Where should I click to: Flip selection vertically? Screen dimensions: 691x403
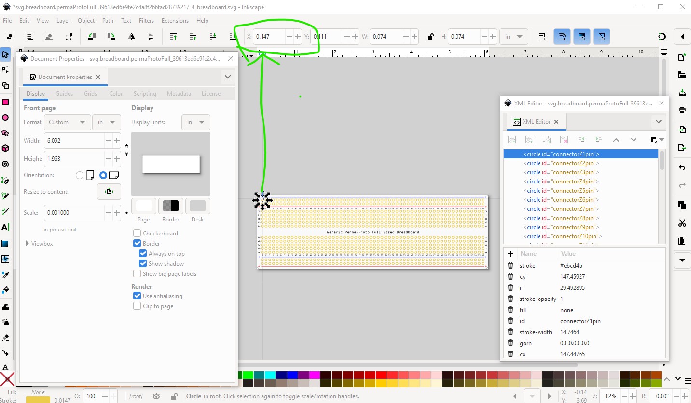point(151,37)
